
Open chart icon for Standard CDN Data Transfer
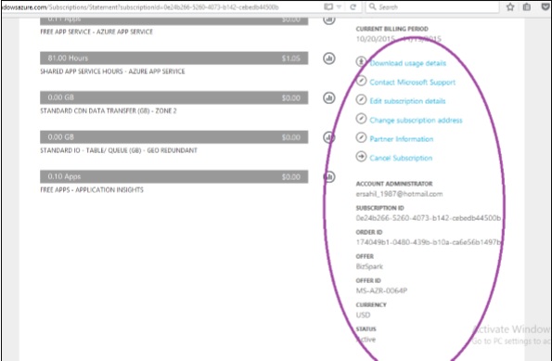[x=328, y=98]
